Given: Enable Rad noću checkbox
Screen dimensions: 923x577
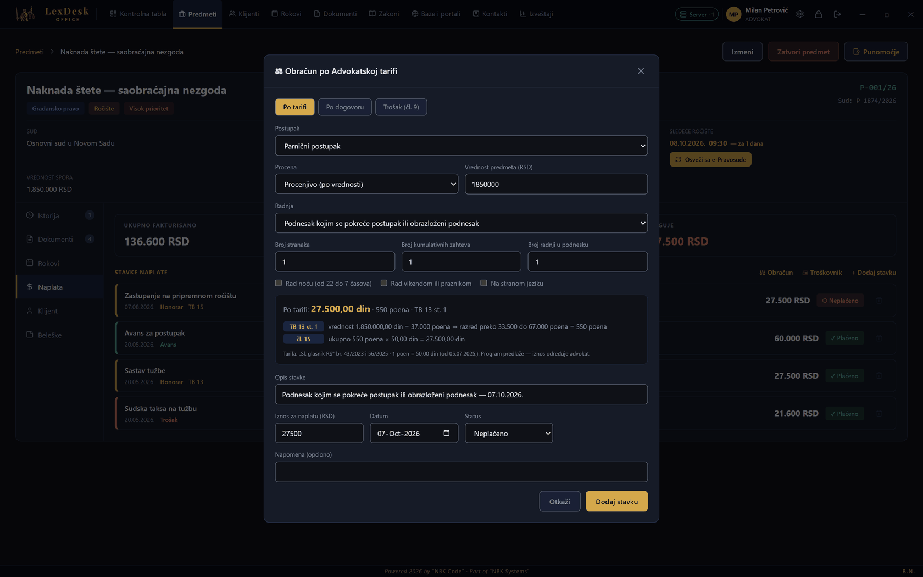Looking at the screenshot, I should pyautogui.click(x=279, y=283).
